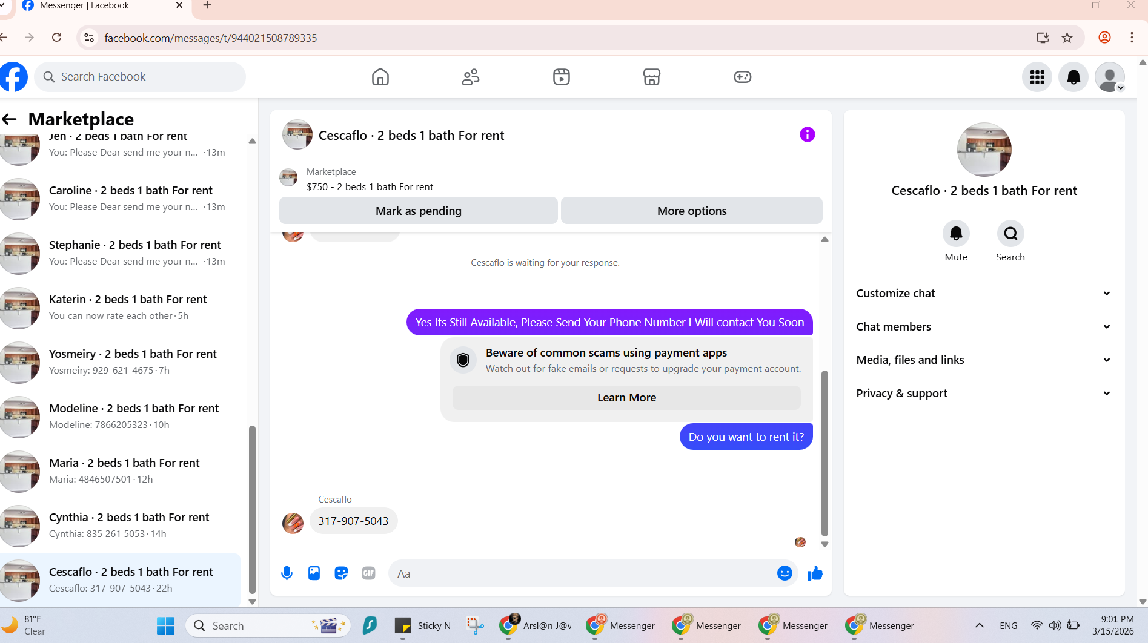Show hidden system tray icons
The image size is (1148, 643).
pos(979,625)
